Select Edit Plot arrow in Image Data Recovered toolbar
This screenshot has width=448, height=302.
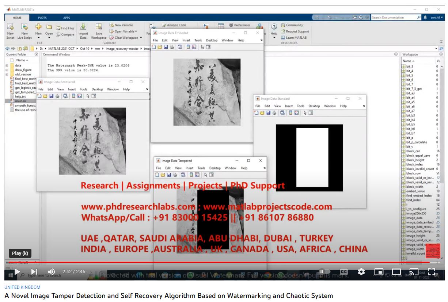(x=88, y=96)
